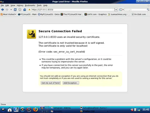
Task: Bookmark this page with the star
Action: pyautogui.click(x=113, y=10)
